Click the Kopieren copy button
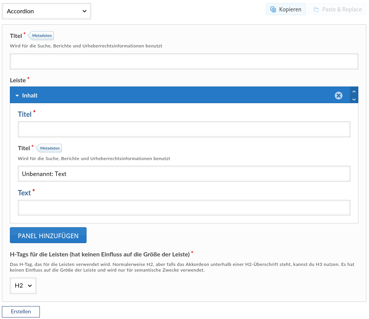Screen dimensions: 369x319 [285, 9]
